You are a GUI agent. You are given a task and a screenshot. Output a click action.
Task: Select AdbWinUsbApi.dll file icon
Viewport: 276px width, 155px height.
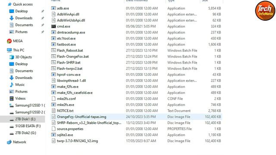[x=53, y=20]
